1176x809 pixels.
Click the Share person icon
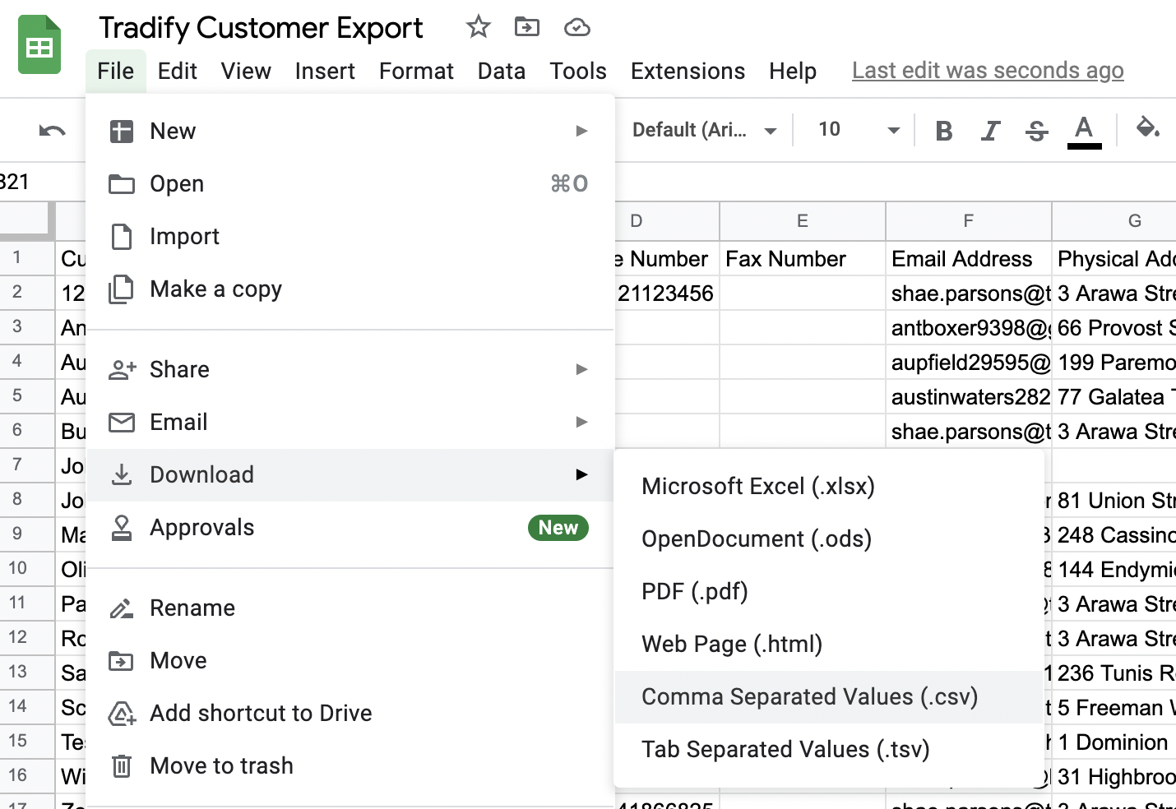122,370
